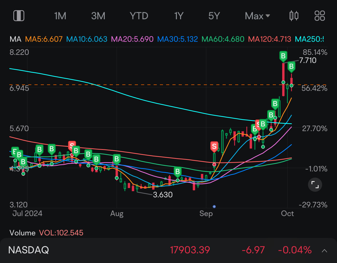Tap the MA indicator label
337x263 pixels.
[x=15, y=39]
